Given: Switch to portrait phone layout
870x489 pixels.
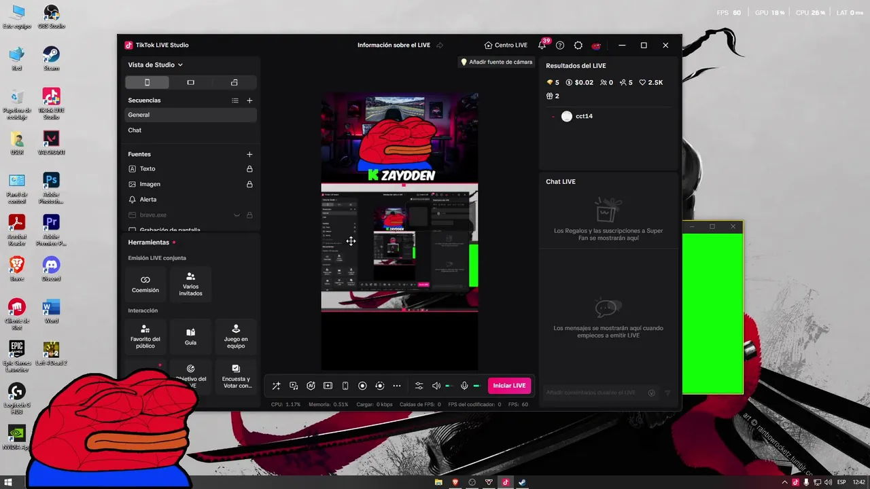Looking at the screenshot, I should tap(147, 82).
